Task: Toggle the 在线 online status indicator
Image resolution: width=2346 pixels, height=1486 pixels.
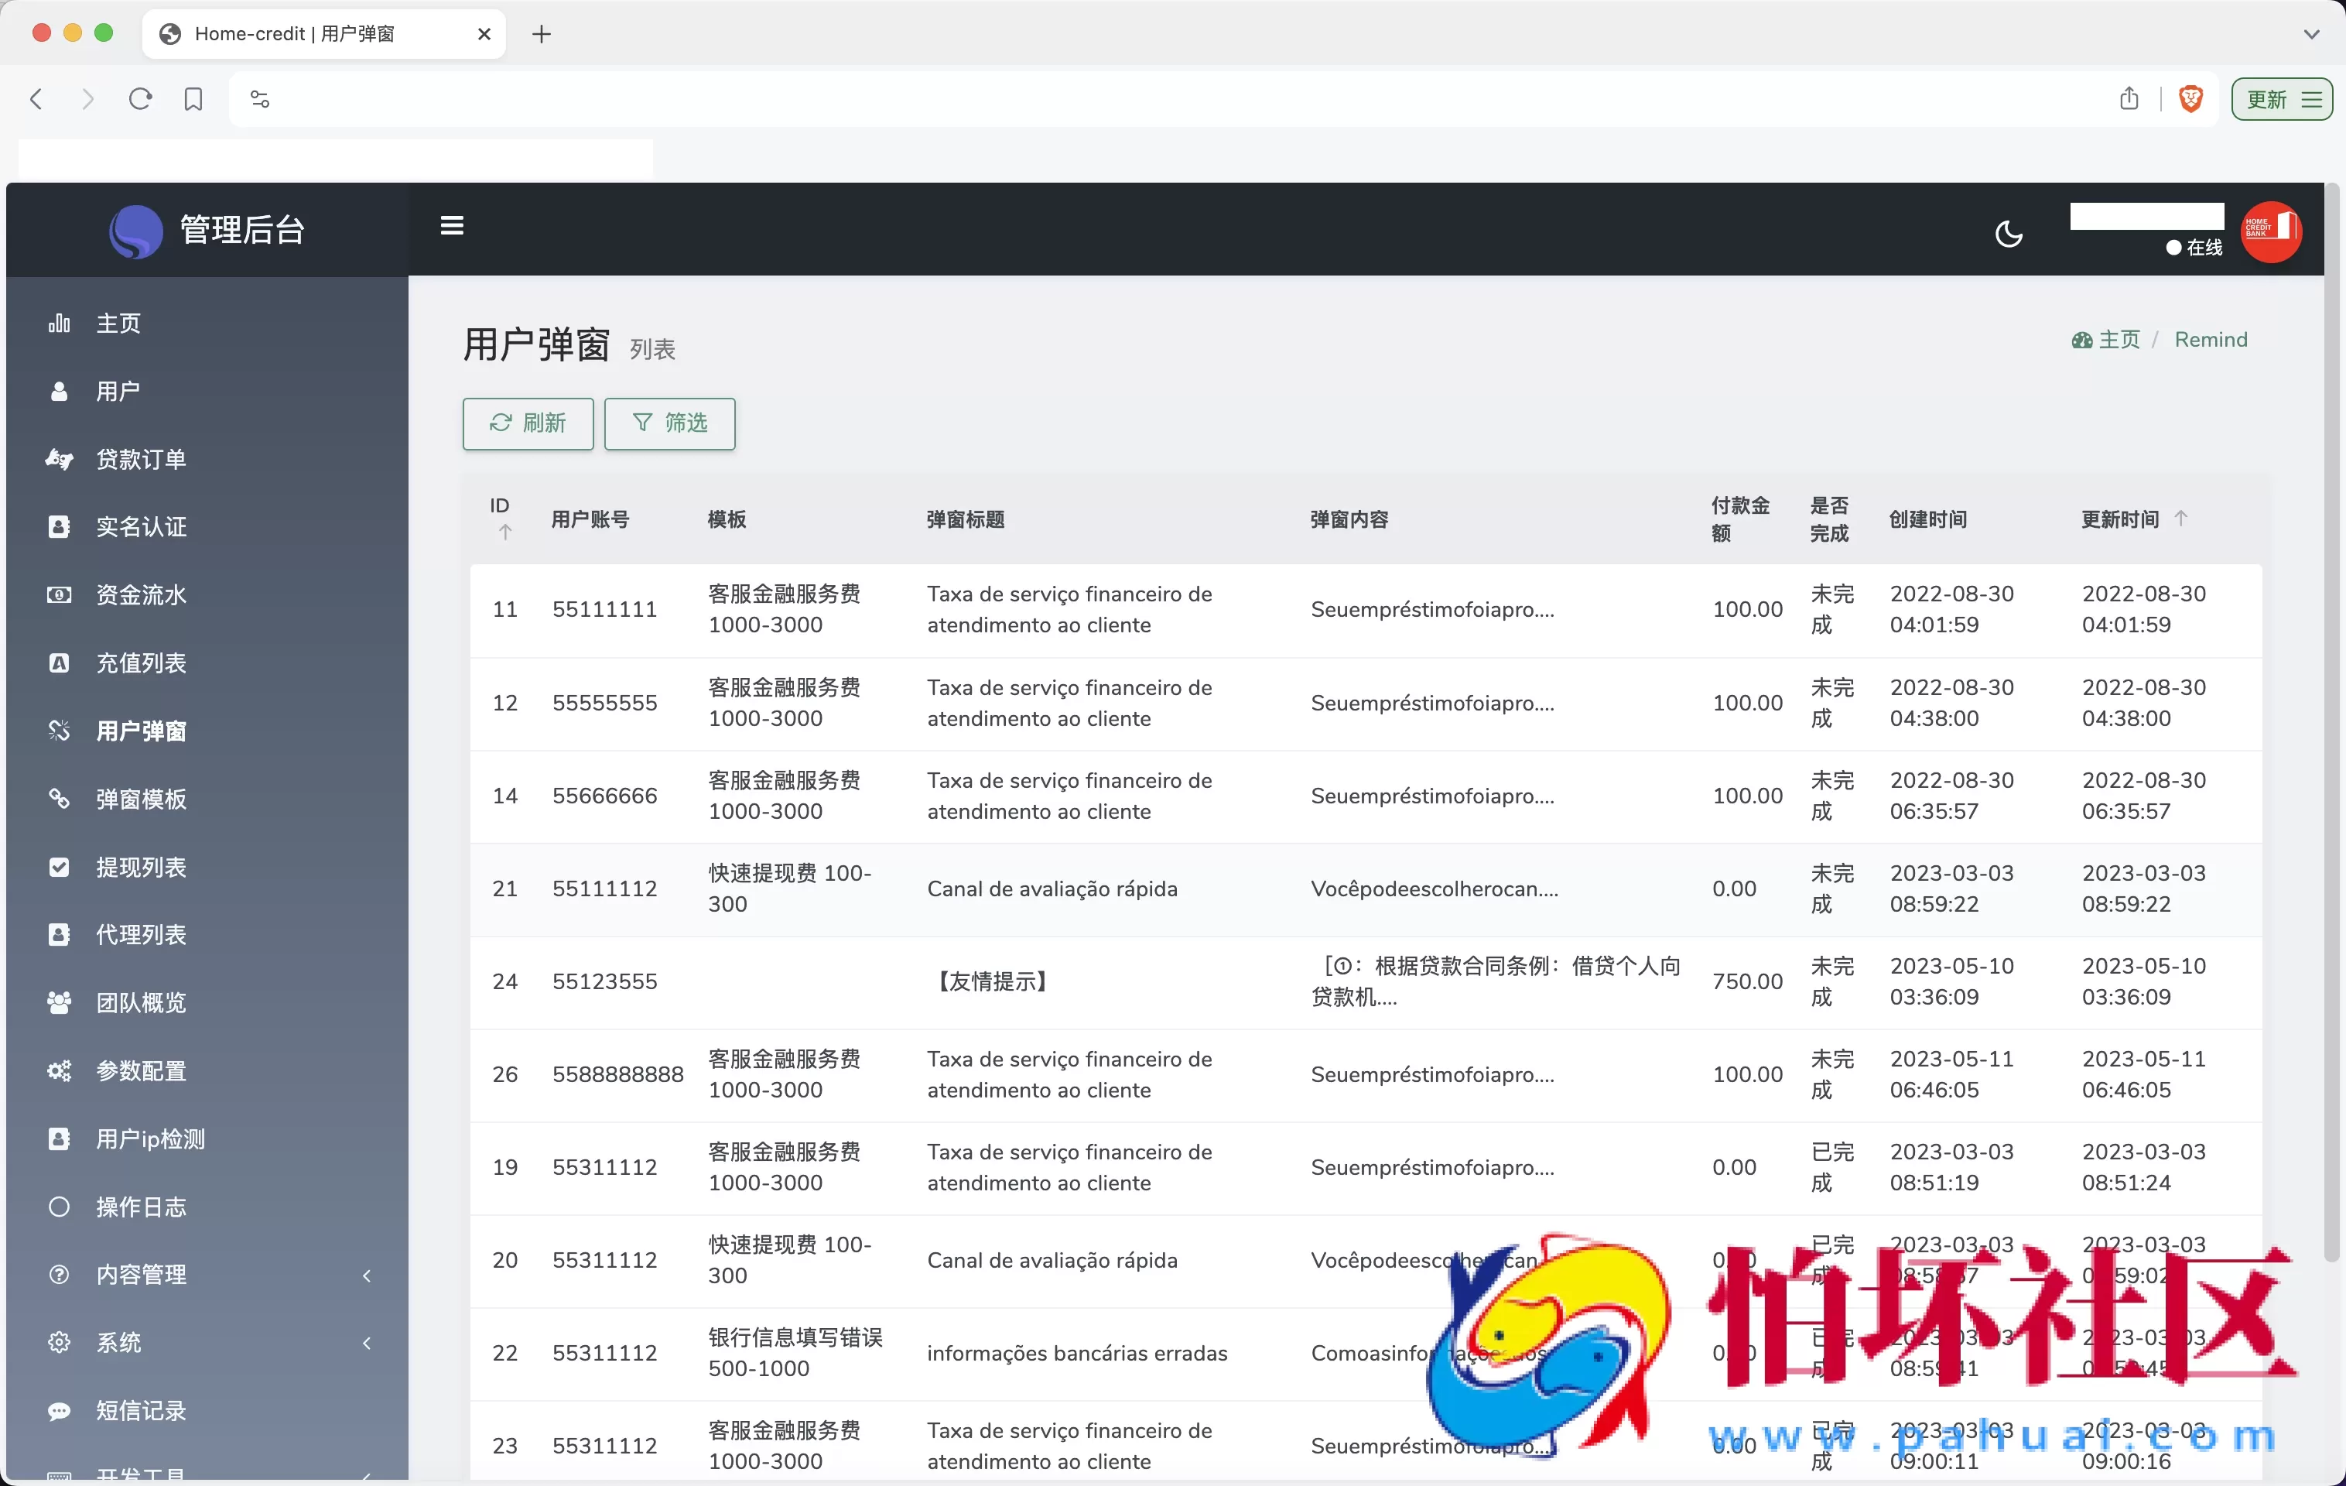Action: 2193,248
